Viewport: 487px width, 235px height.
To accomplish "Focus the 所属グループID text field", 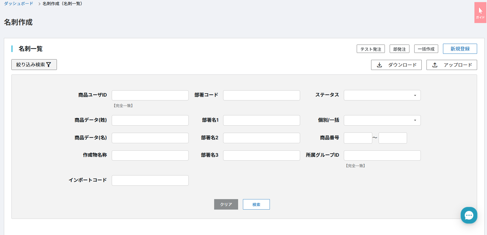I will (x=382, y=155).
